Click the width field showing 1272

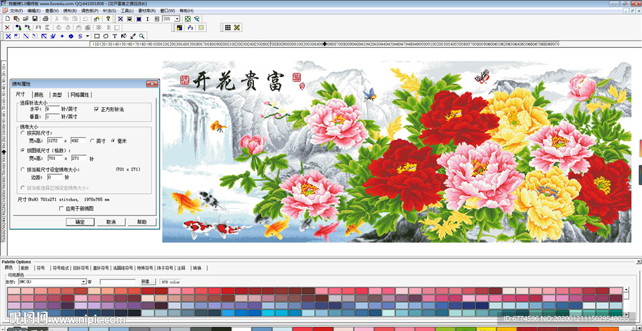55,140
